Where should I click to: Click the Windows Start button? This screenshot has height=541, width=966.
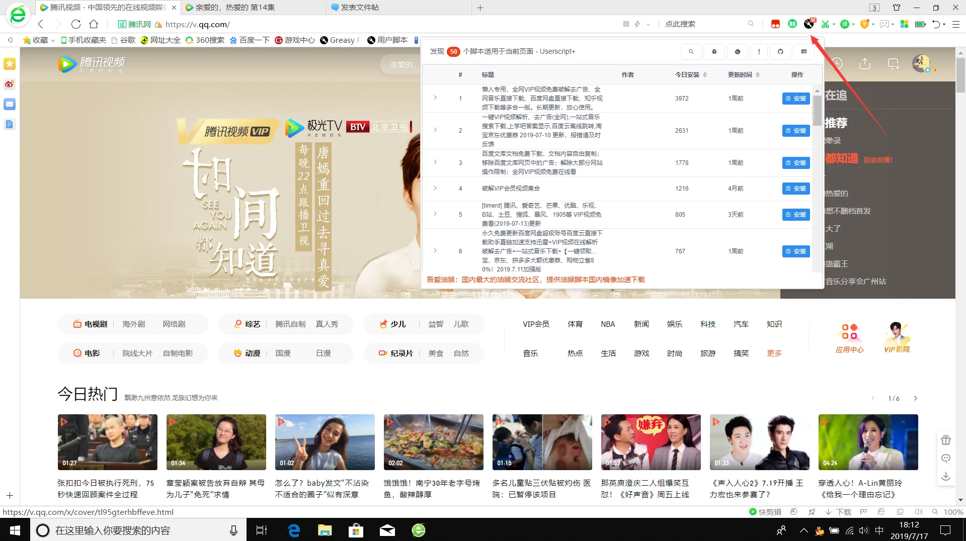[15, 530]
